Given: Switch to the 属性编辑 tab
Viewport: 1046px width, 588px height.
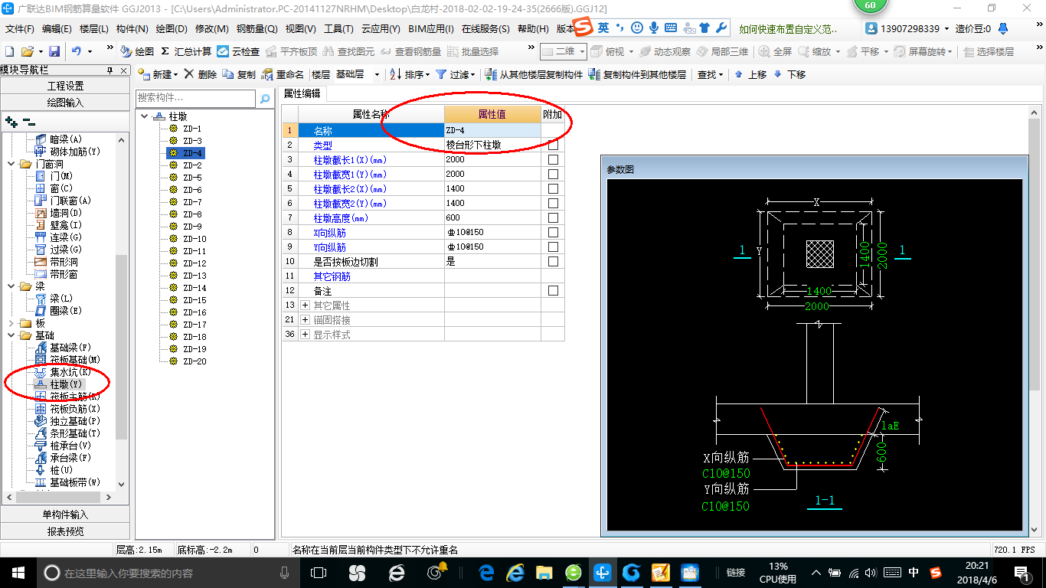Looking at the screenshot, I should coord(302,93).
